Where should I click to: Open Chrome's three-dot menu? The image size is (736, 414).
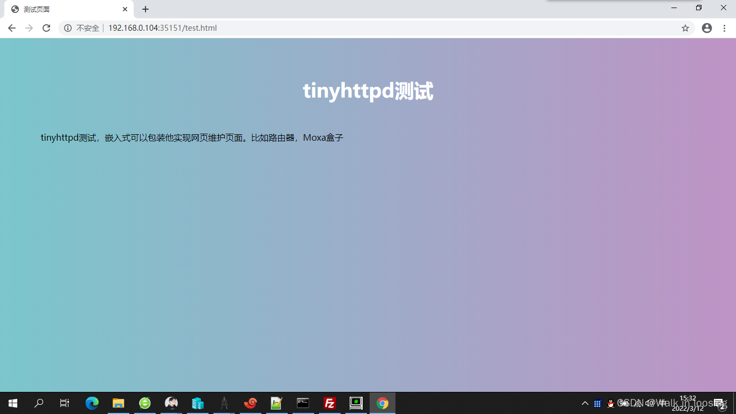724,27
